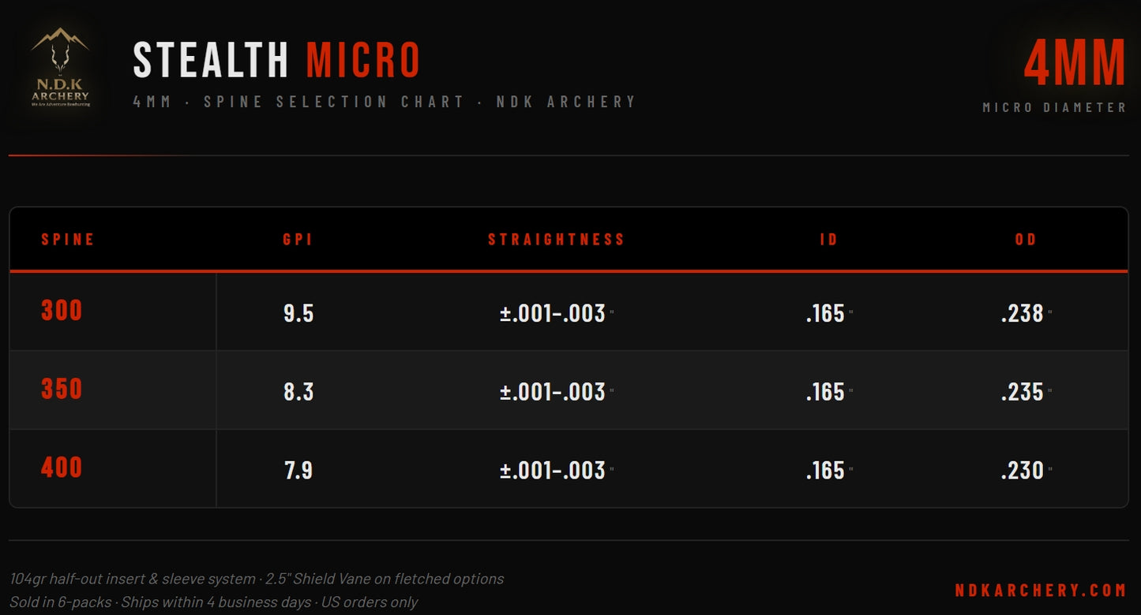Click the NDK Archery logo

tap(60, 68)
